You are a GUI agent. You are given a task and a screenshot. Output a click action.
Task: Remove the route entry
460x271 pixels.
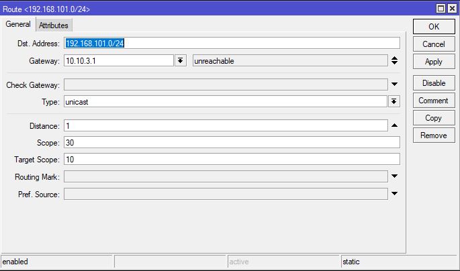tap(434, 135)
